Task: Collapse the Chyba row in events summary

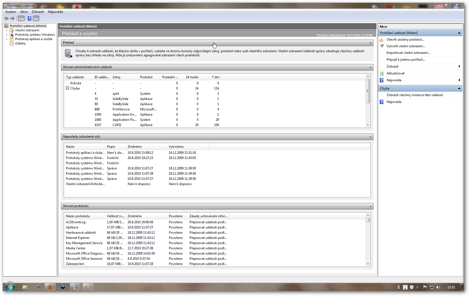Action: (67, 88)
